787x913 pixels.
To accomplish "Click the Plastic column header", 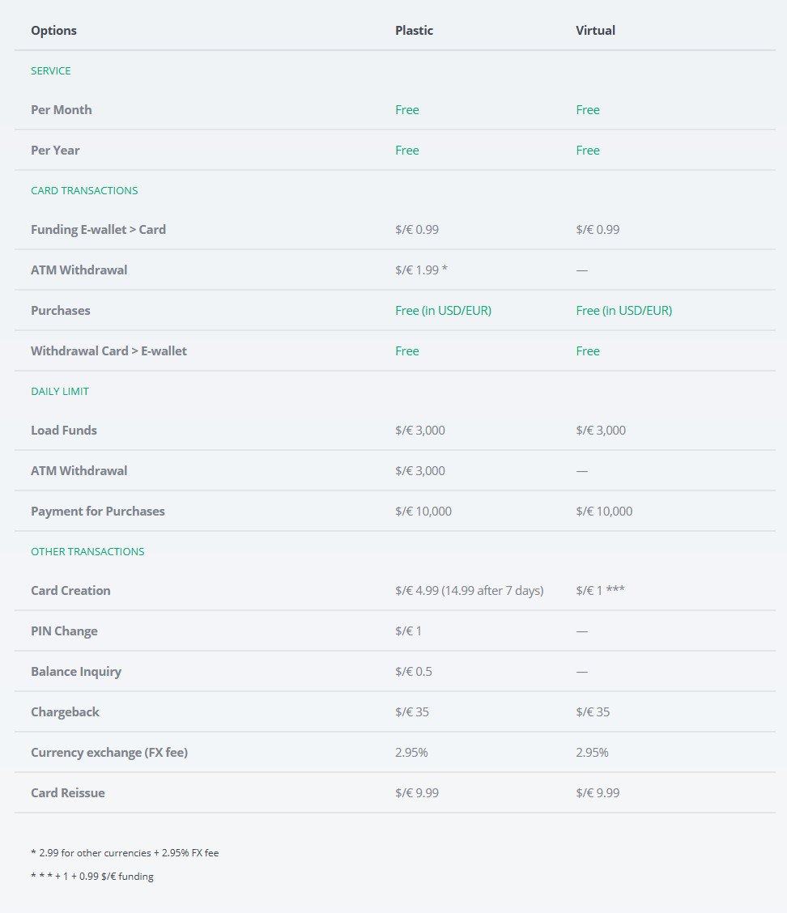I will pos(414,31).
